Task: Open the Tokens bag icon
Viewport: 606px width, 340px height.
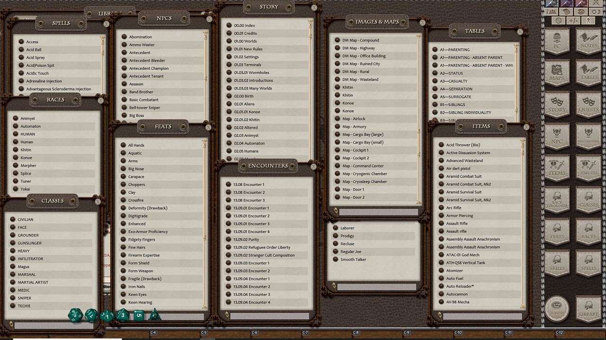Action: pyautogui.click(x=557, y=307)
